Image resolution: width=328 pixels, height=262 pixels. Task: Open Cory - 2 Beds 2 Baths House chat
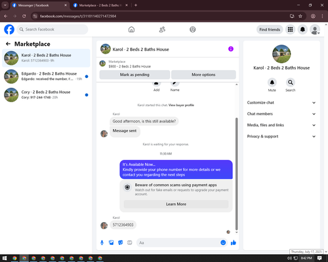[46, 94]
